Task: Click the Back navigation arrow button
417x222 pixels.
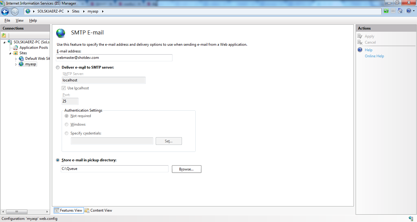Action: click(x=5, y=12)
